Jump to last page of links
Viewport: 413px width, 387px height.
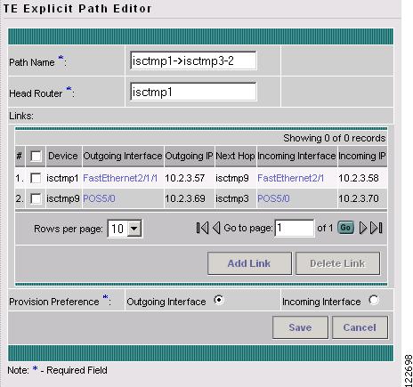click(x=377, y=228)
